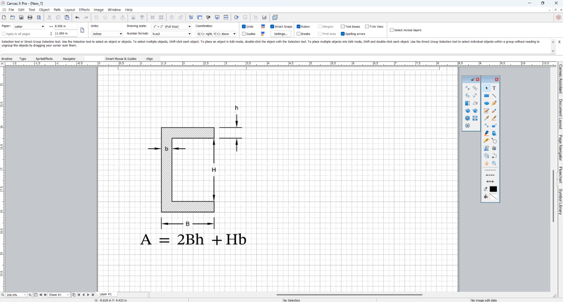This screenshot has height=302, width=563.
Task: Click the Undo arrow icon
Action: click(77, 17)
